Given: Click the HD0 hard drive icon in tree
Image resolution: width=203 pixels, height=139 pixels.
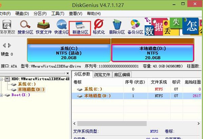Looking at the screenshot, I should (x=7, y=79).
